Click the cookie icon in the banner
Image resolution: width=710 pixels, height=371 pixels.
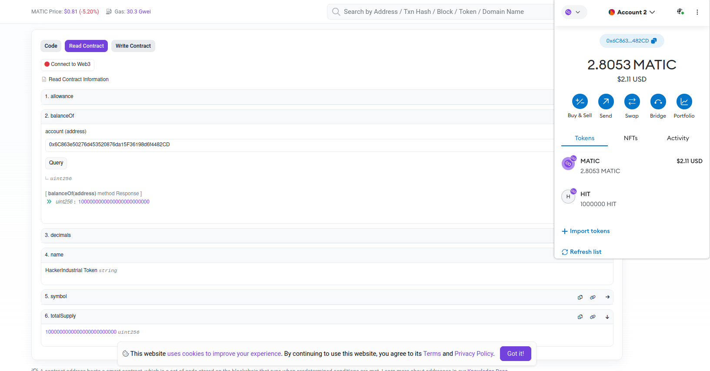tap(126, 354)
